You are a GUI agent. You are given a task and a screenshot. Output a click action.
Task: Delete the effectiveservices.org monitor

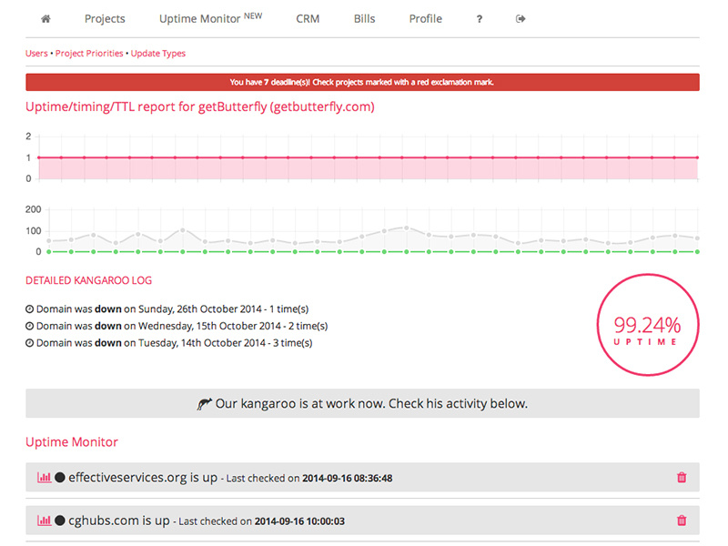click(682, 477)
